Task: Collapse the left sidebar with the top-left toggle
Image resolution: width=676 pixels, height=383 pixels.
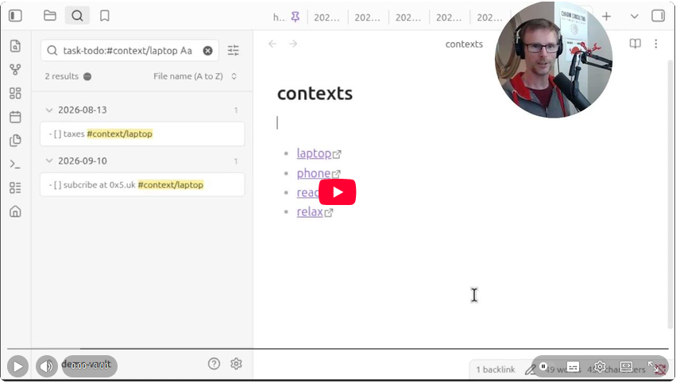Action: coord(16,16)
